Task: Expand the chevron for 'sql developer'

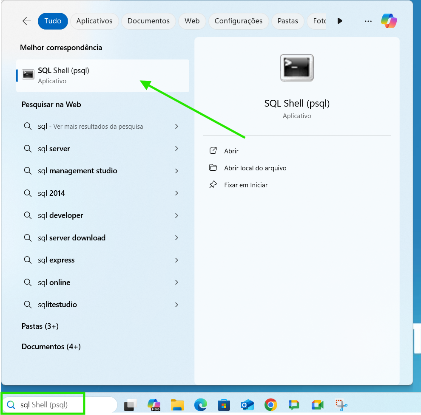Action: coord(176,215)
